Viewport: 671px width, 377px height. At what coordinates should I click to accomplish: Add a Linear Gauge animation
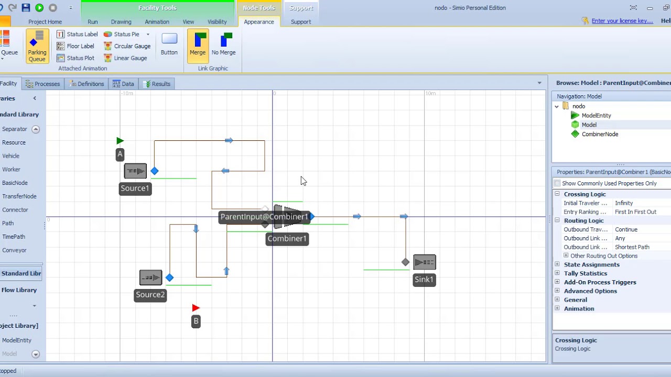coord(125,58)
